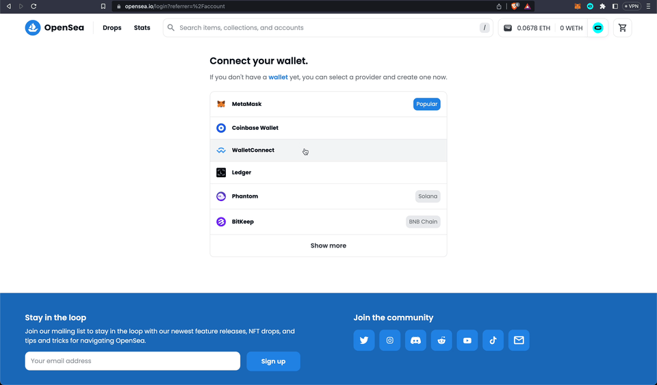The height and width of the screenshot is (385, 657).
Task: Click the BNB Chain tag
Action: point(423,222)
